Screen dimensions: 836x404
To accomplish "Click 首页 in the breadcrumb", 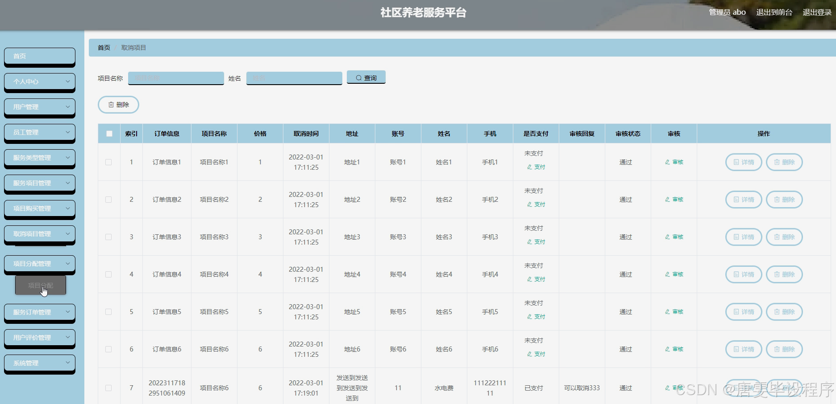I will (x=104, y=48).
